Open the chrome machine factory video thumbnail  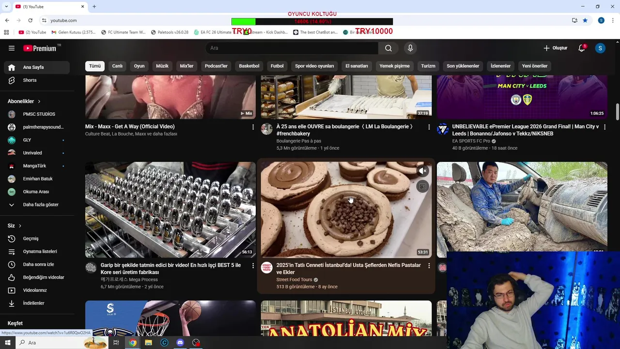pos(170,210)
